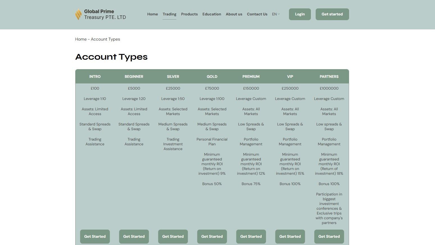435x245 pixels.
Task: Select the PREMIUM column header
Action: click(251, 76)
